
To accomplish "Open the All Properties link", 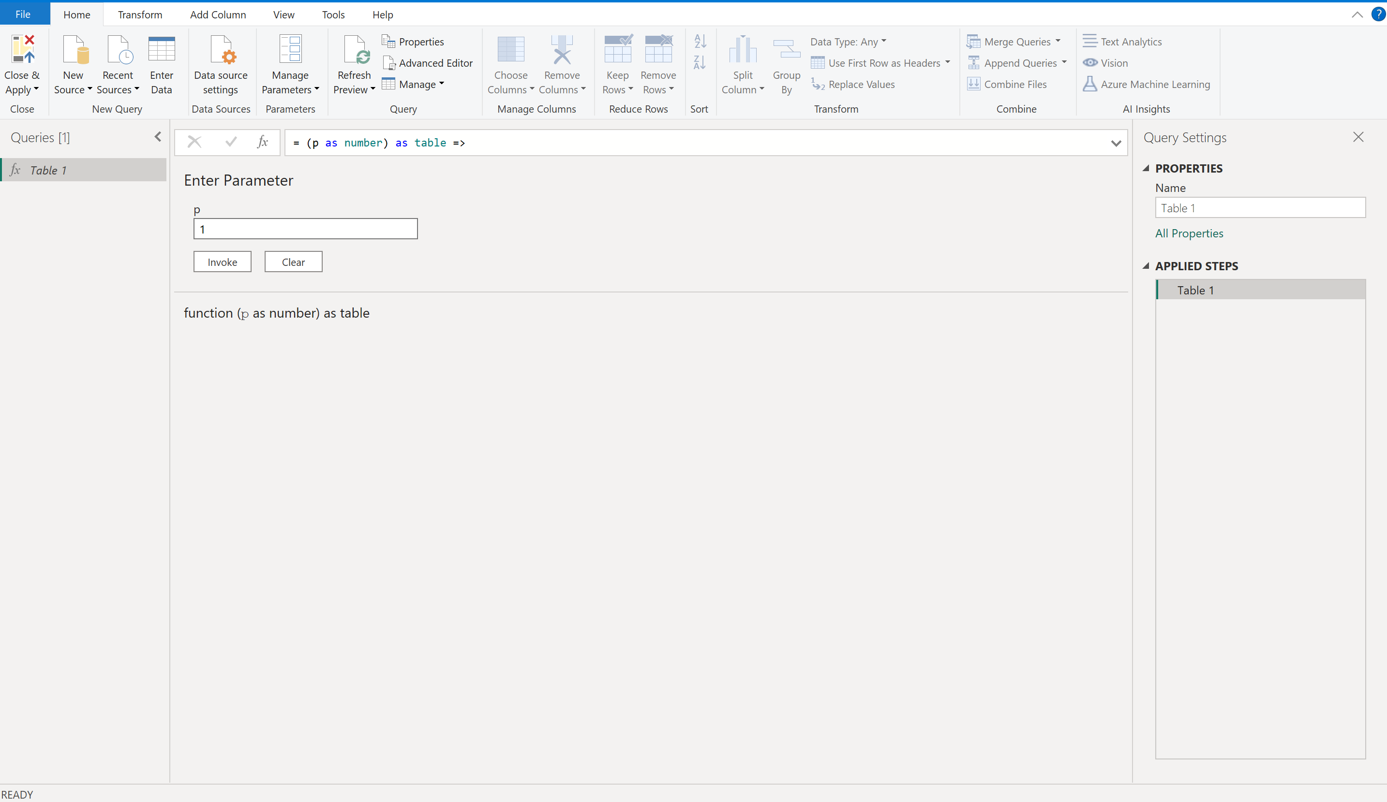I will 1189,233.
